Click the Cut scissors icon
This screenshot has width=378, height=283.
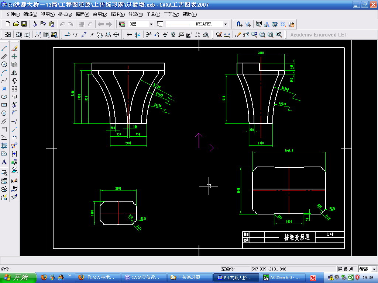point(35,24)
